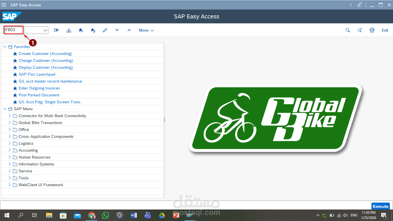Viewport: 393px width, 221px height.
Task: Expand the Logistics folder
Action: click(9, 143)
